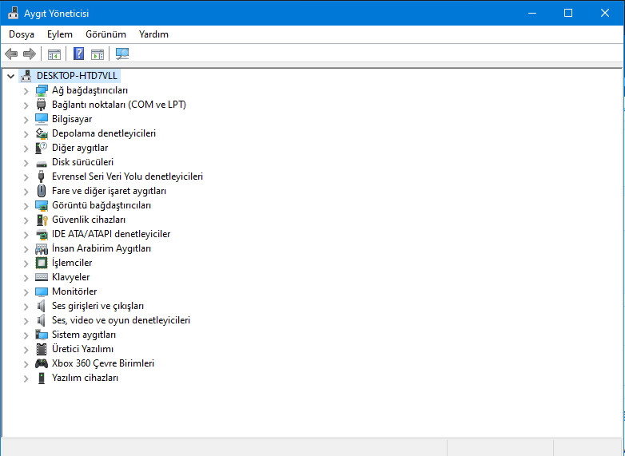
Task: Minimize the Aygıt Yöneticisi window
Action: coord(532,13)
